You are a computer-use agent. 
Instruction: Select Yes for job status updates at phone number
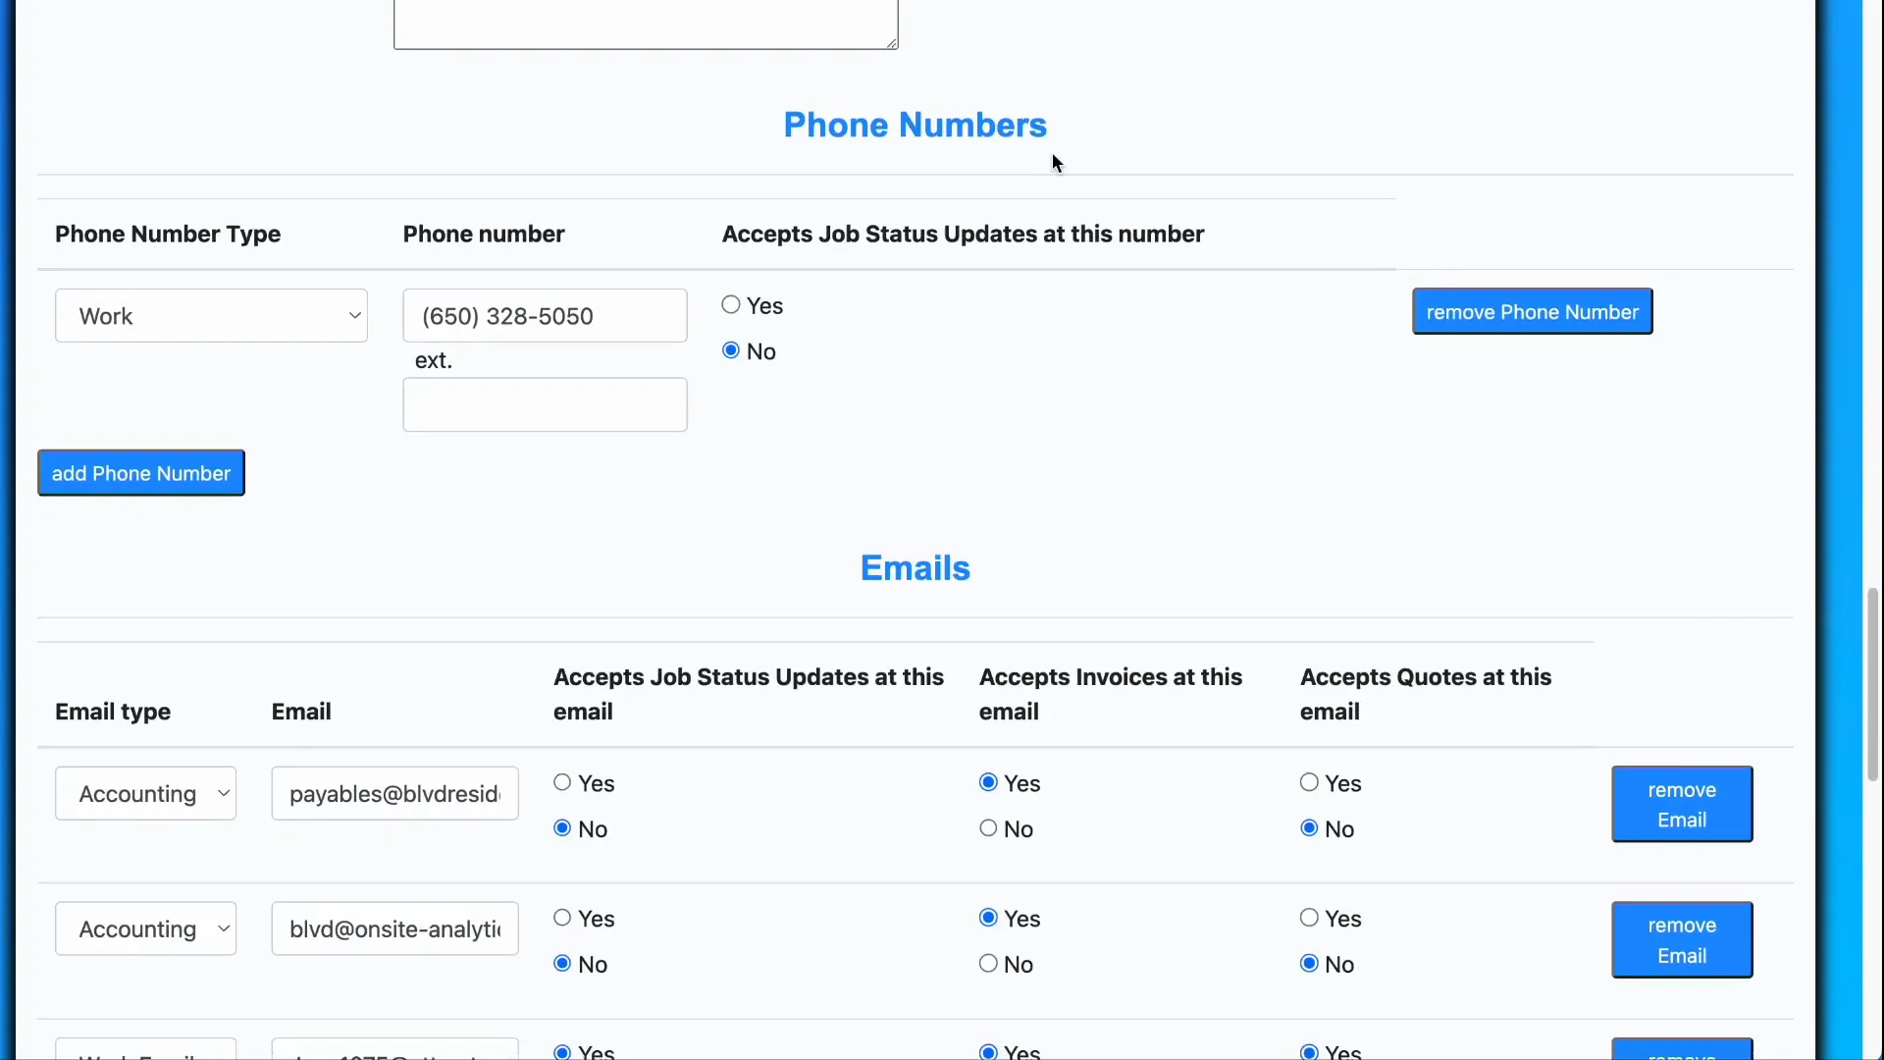730,304
